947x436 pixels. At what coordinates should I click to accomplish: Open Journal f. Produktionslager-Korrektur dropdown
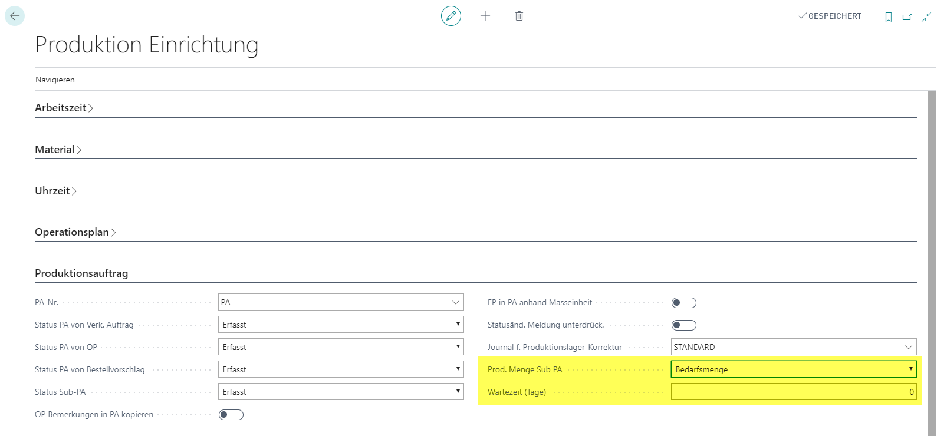(909, 347)
